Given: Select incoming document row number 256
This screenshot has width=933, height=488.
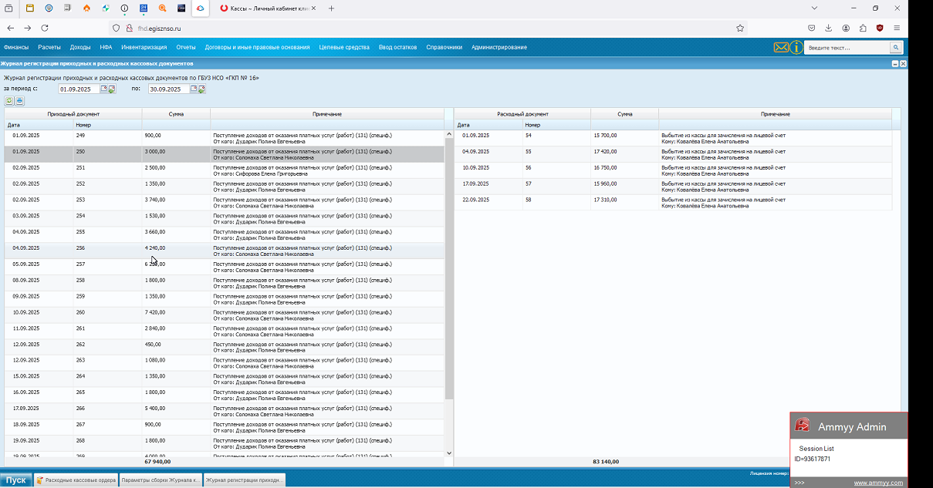Looking at the screenshot, I should pyautogui.click(x=225, y=251).
